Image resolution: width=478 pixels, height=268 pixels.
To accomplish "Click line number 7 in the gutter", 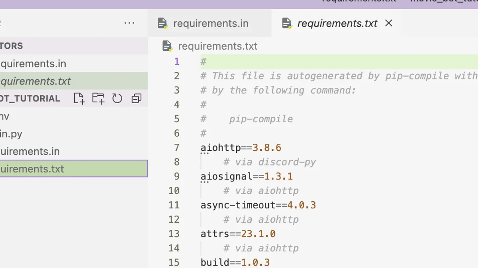I will pyautogui.click(x=177, y=148).
